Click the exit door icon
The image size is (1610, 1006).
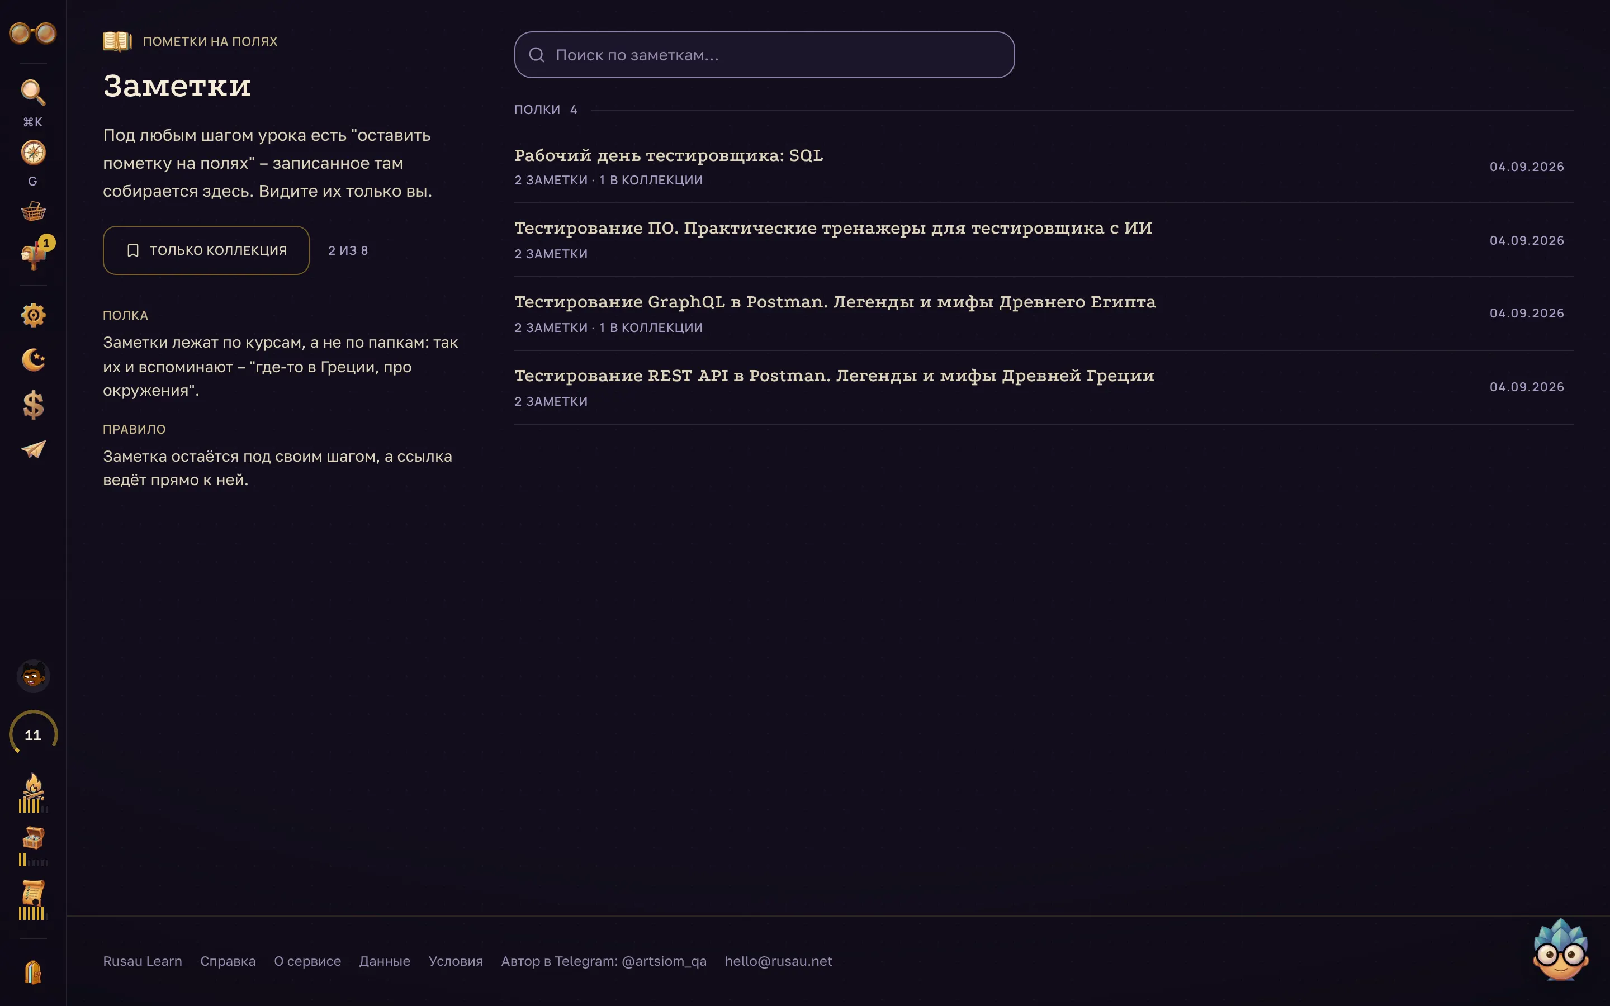pyautogui.click(x=32, y=972)
